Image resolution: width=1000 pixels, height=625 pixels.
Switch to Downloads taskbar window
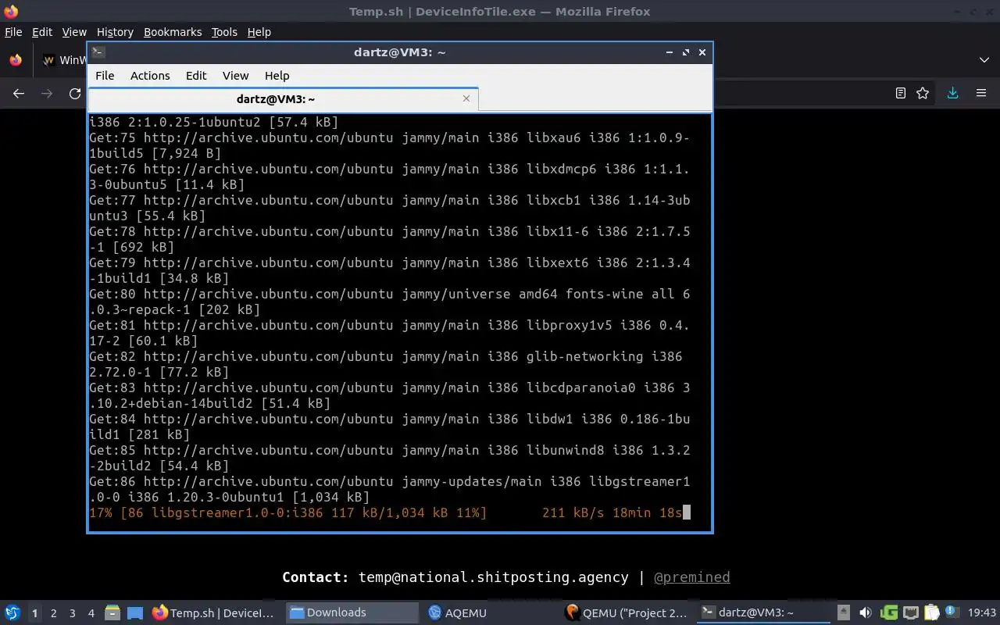click(352, 612)
